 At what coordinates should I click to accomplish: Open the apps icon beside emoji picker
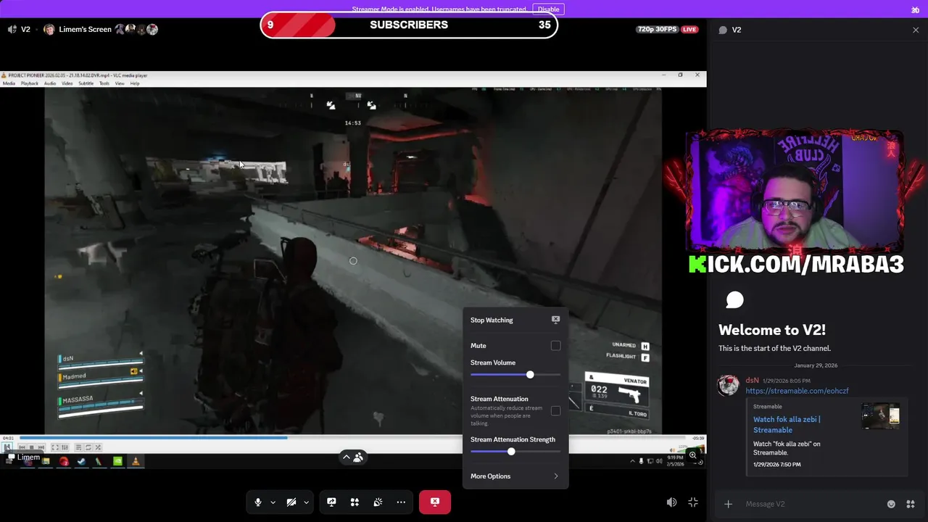click(x=911, y=504)
